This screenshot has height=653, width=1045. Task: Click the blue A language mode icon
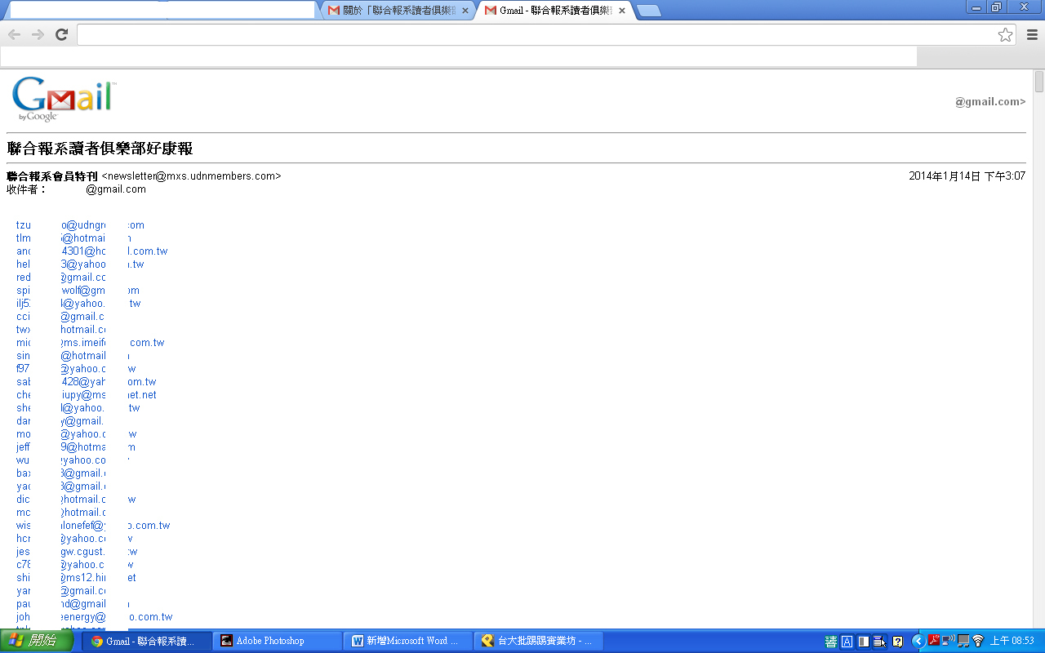(847, 642)
